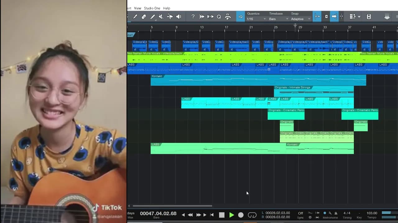Click the Strip Silence icon
The width and height of the screenshot is (398, 223).
[x=202, y=17]
